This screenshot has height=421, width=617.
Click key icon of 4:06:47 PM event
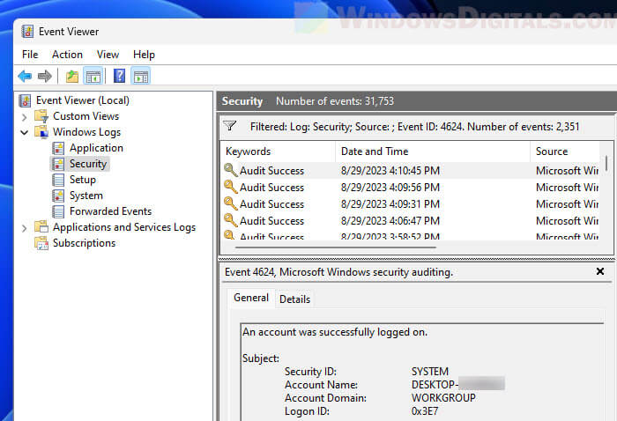(x=231, y=220)
